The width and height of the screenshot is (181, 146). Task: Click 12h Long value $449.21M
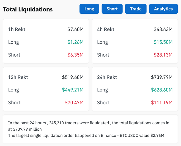tap(73, 90)
